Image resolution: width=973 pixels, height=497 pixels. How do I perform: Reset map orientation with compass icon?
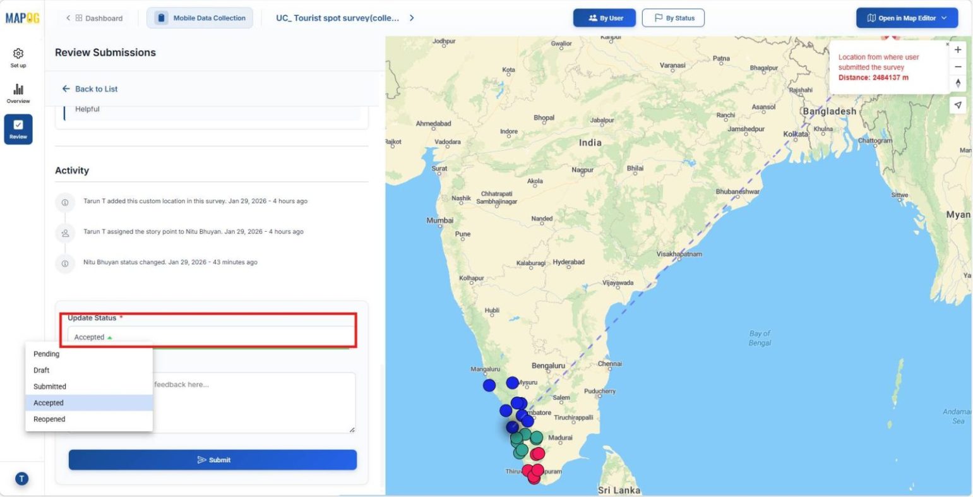click(x=957, y=83)
